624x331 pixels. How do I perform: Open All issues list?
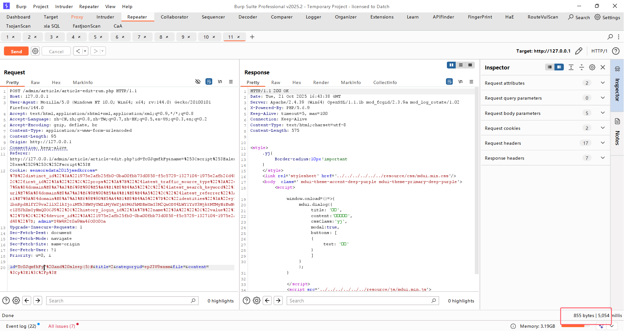61,326
